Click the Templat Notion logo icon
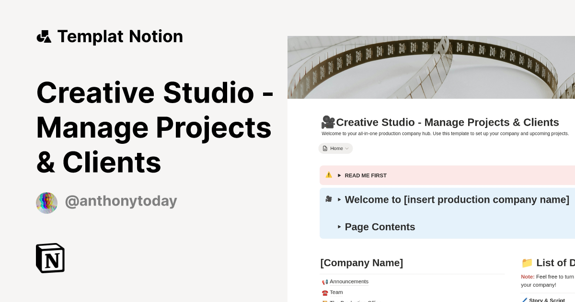The width and height of the screenshot is (575, 302). (44, 36)
